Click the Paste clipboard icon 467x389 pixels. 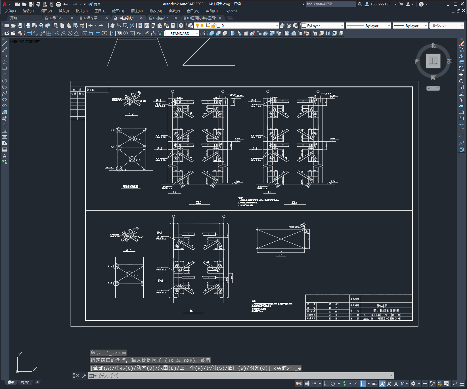[69, 26]
